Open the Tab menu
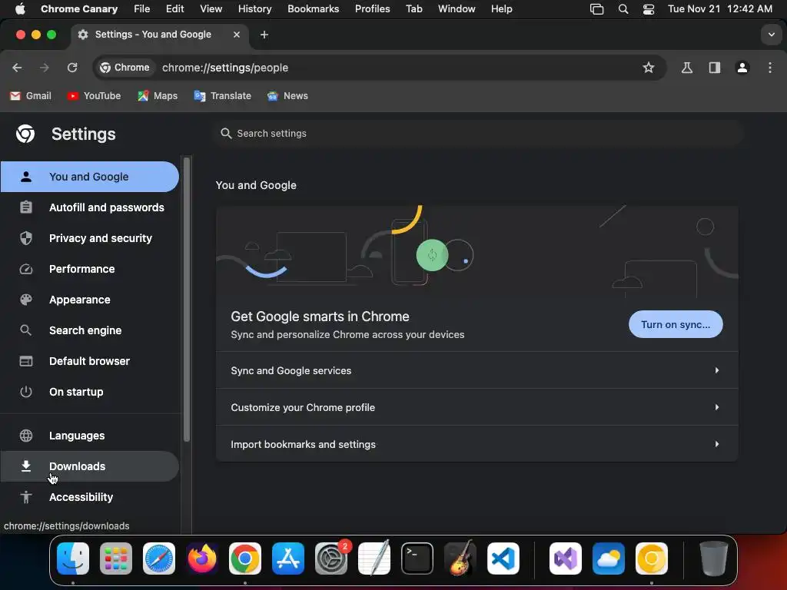Screen dimensions: 787x590 pos(414,9)
